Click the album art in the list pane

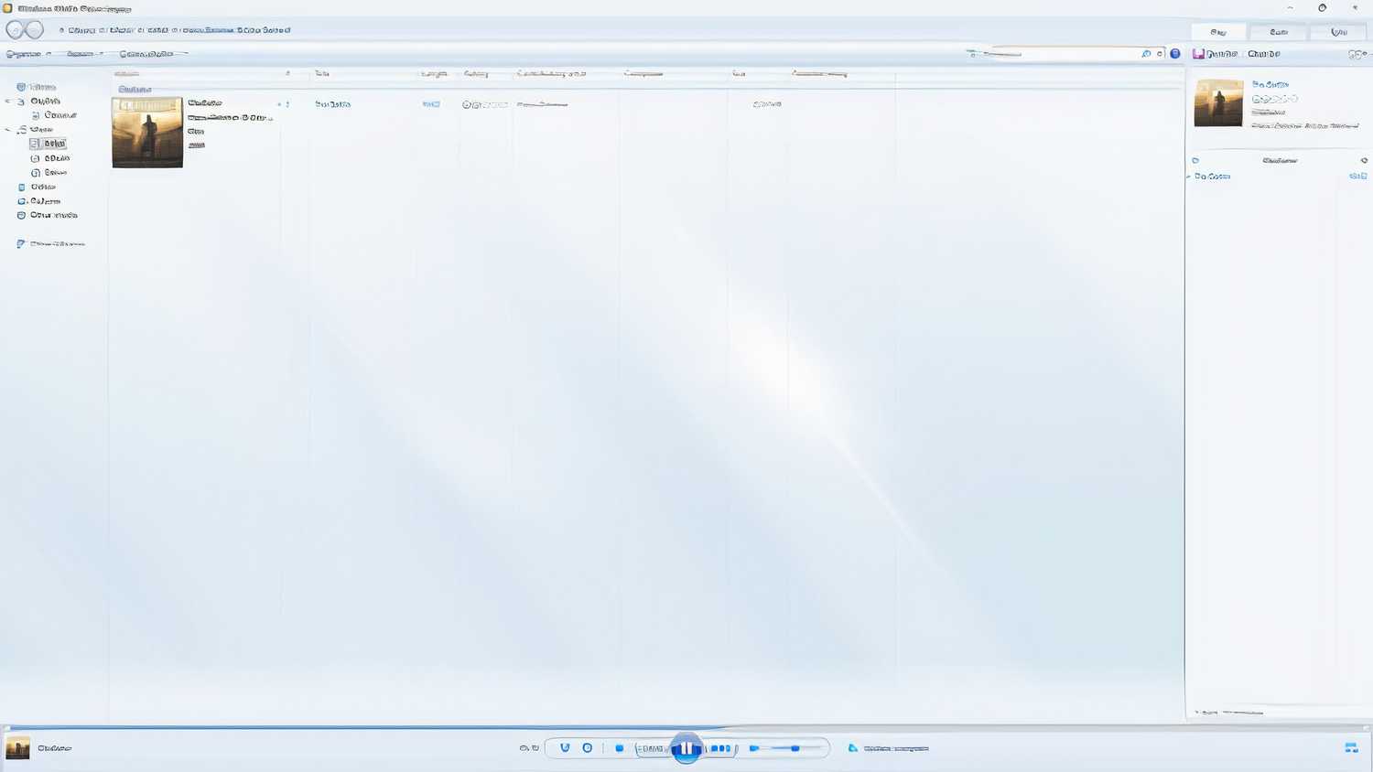(x=1218, y=102)
